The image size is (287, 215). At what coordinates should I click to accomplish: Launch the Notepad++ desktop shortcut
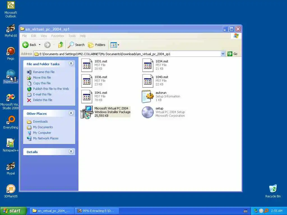pos(11,145)
